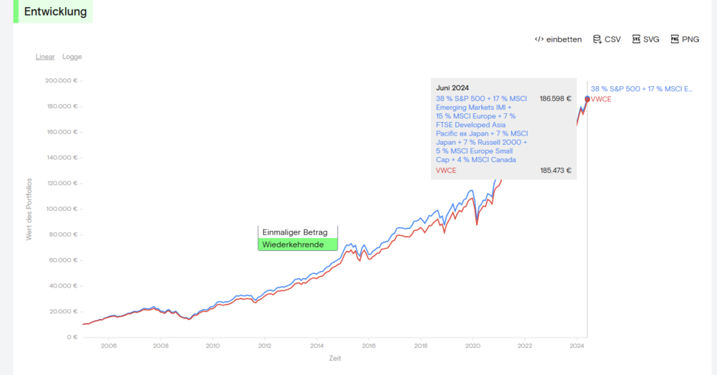Click the red VWCE entry in tooltip
Viewport: 717px width, 375px height.
[x=446, y=171]
